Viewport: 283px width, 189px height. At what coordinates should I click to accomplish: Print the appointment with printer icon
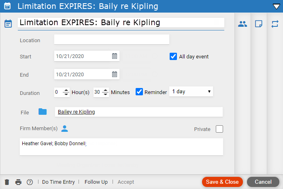click(18, 182)
